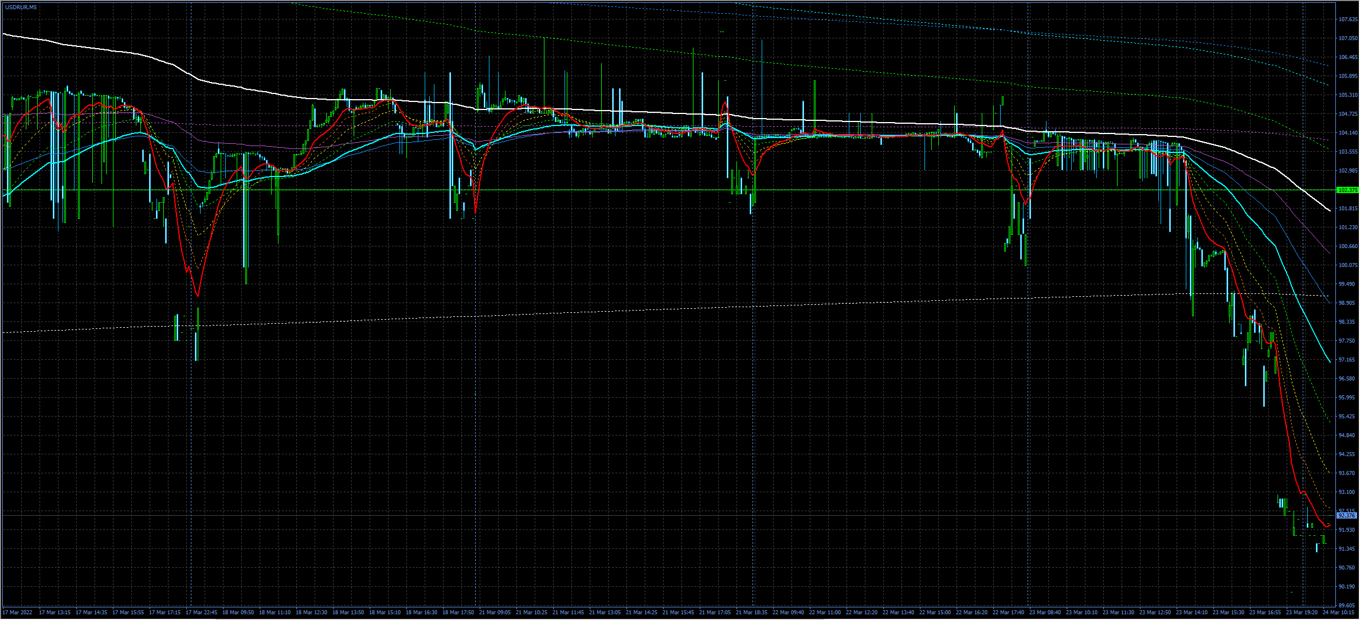
Task: Click the USDRUR,M5 symbol label
Action: coord(21,7)
